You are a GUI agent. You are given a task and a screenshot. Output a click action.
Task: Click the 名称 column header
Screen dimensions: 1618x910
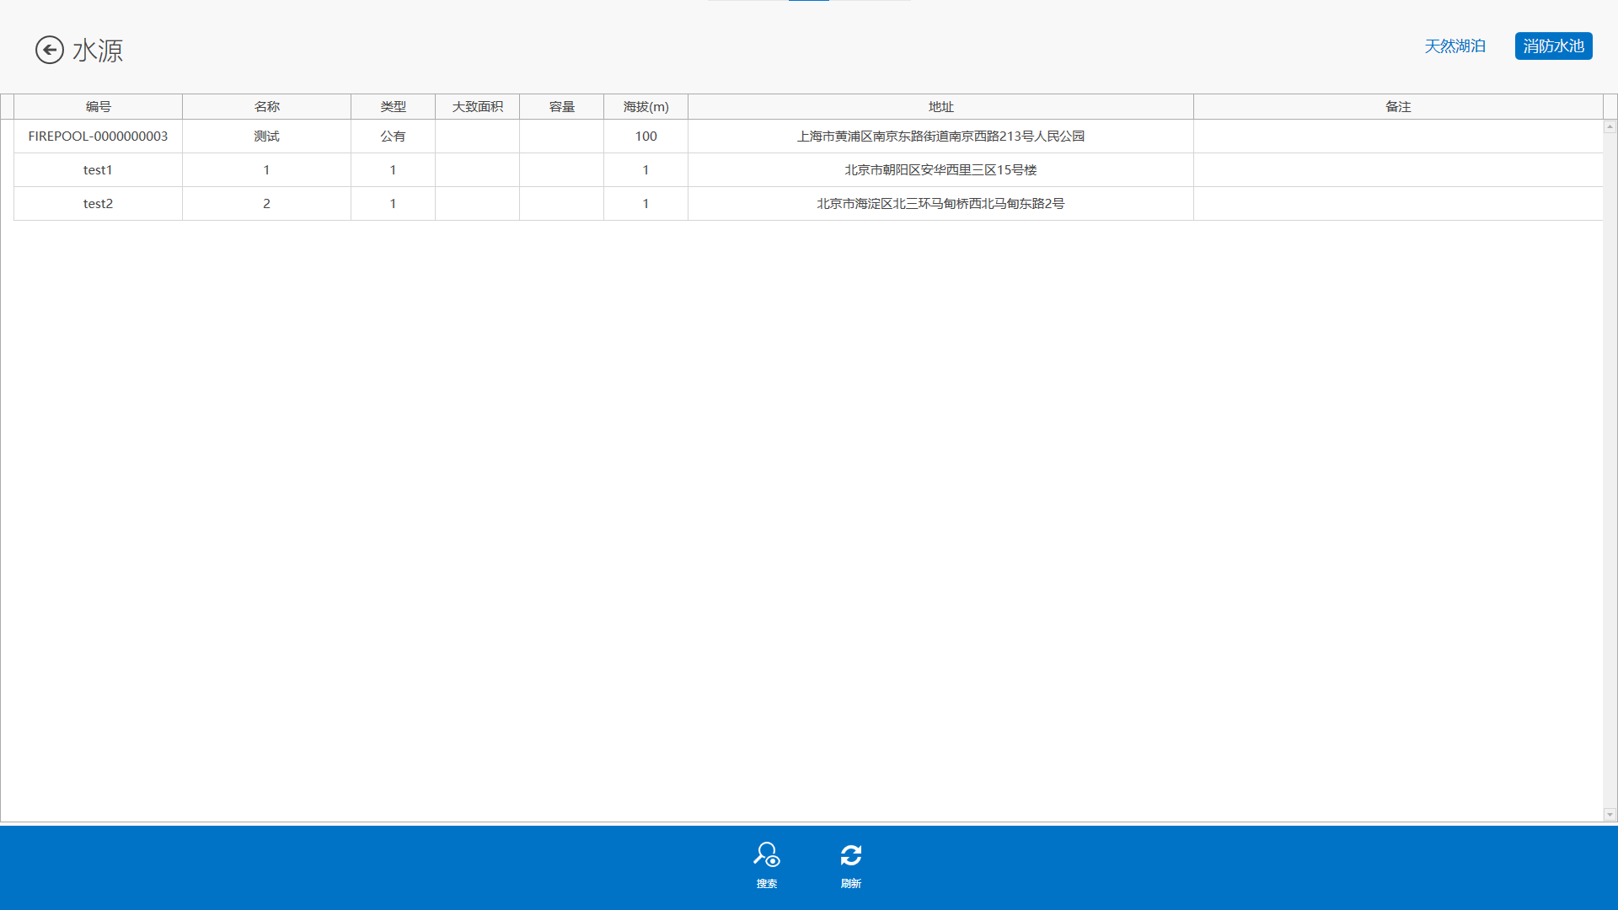[266, 107]
